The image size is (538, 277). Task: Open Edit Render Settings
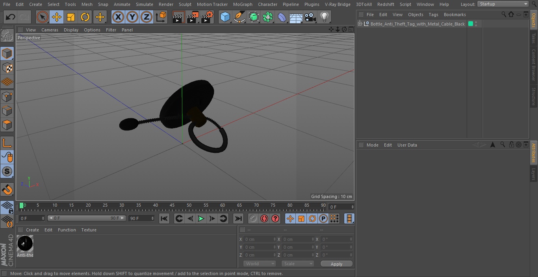207,17
